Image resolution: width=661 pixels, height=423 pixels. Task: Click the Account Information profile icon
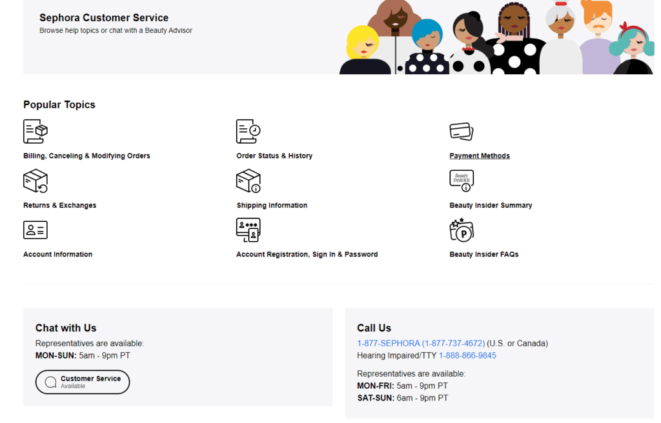(36, 230)
